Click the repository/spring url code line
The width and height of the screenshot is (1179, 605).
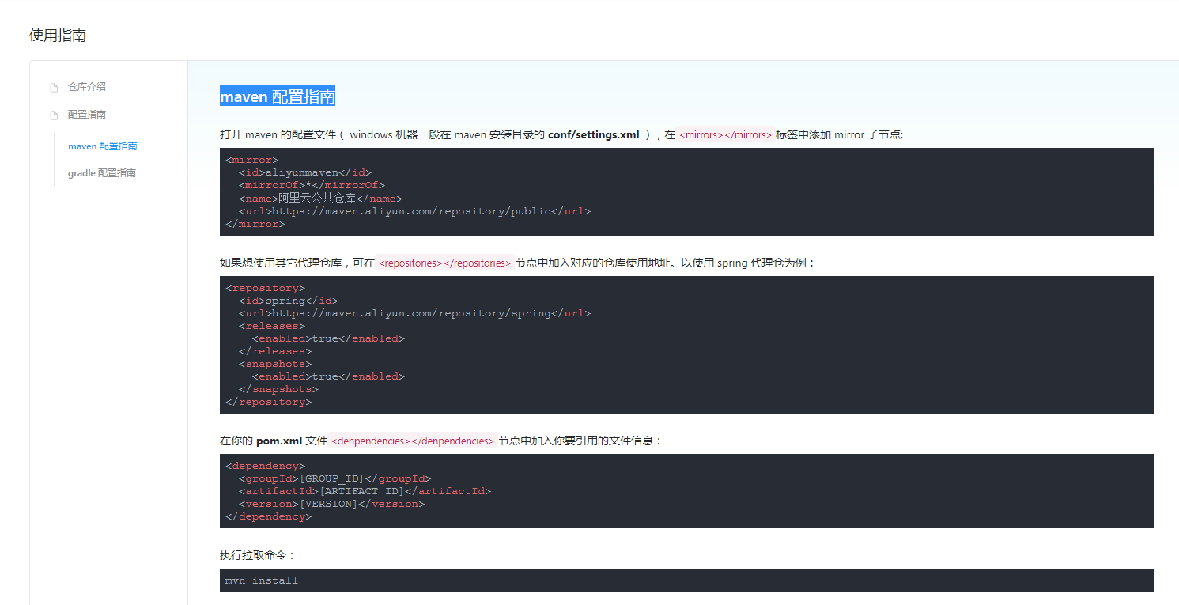tap(414, 313)
